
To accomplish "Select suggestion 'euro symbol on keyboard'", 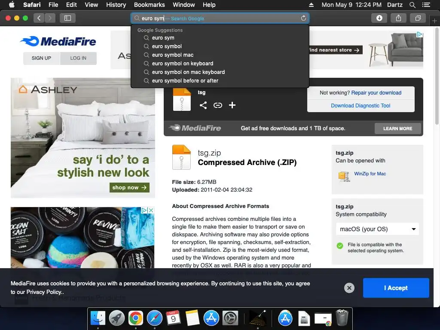I will [220, 64].
